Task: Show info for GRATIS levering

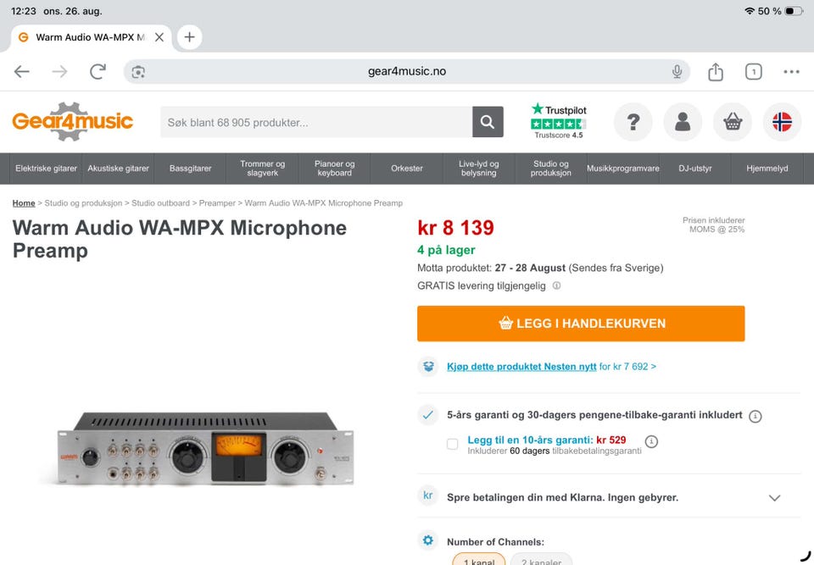Action: (556, 285)
